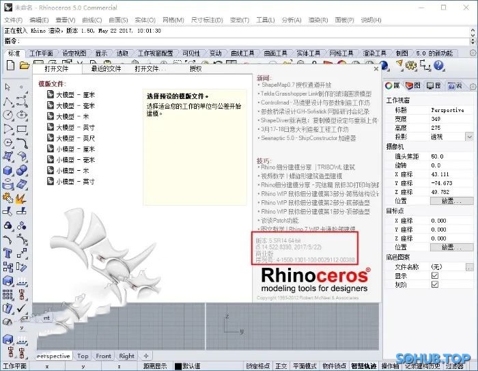Toggle 智慧轨迹 SmartTrack in status bar

[363, 367]
